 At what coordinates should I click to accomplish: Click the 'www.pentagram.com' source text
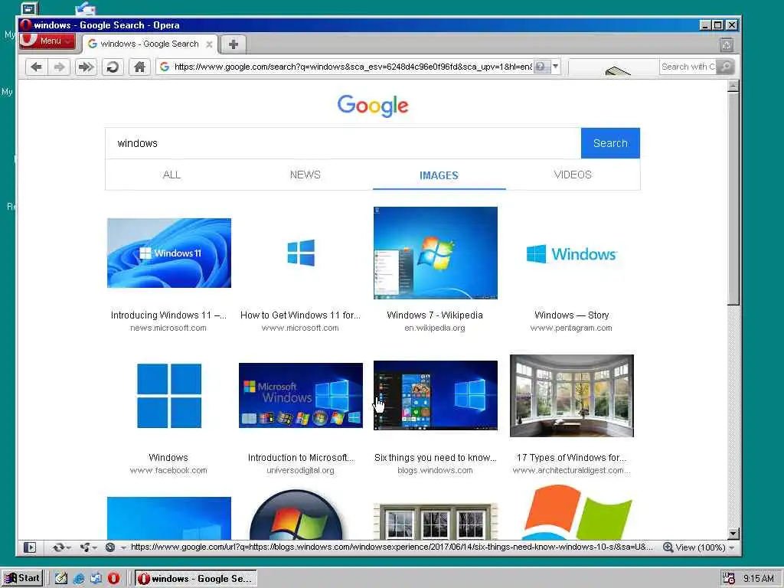[x=571, y=328]
